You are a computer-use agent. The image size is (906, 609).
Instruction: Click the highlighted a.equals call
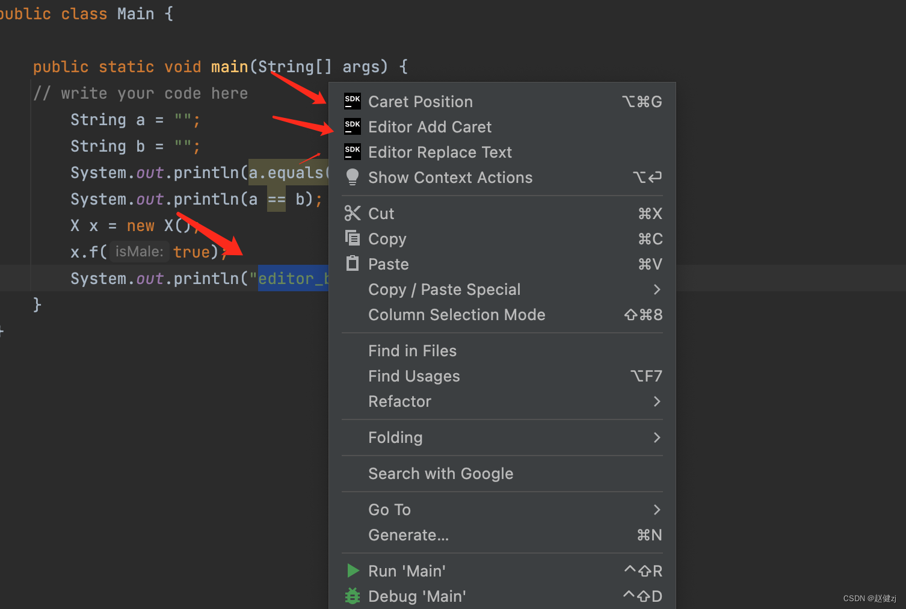[x=288, y=173]
